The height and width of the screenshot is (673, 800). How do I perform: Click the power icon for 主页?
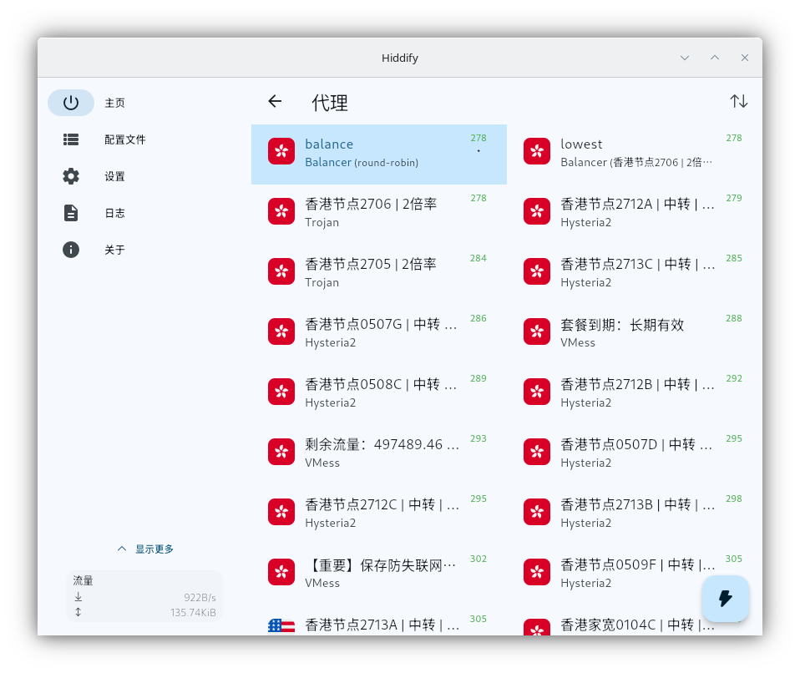pyautogui.click(x=71, y=103)
